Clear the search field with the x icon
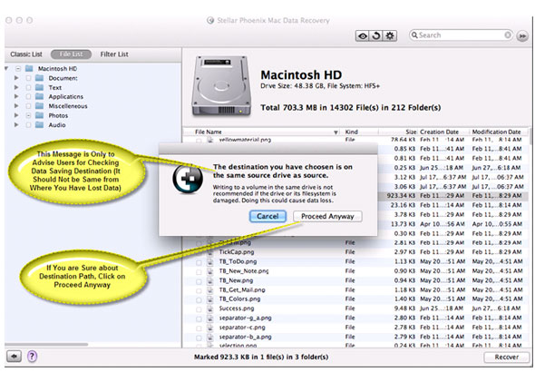The height and width of the screenshot is (382, 535). pyautogui.click(x=508, y=34)
